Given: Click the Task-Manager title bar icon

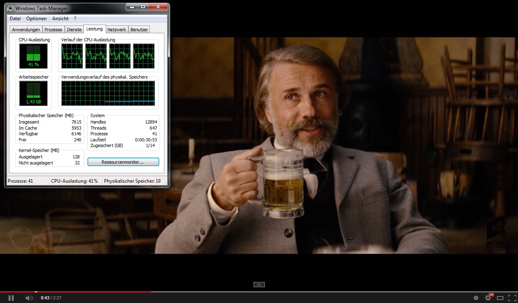Looking at the screenshot, I should [x=10, y=8].
